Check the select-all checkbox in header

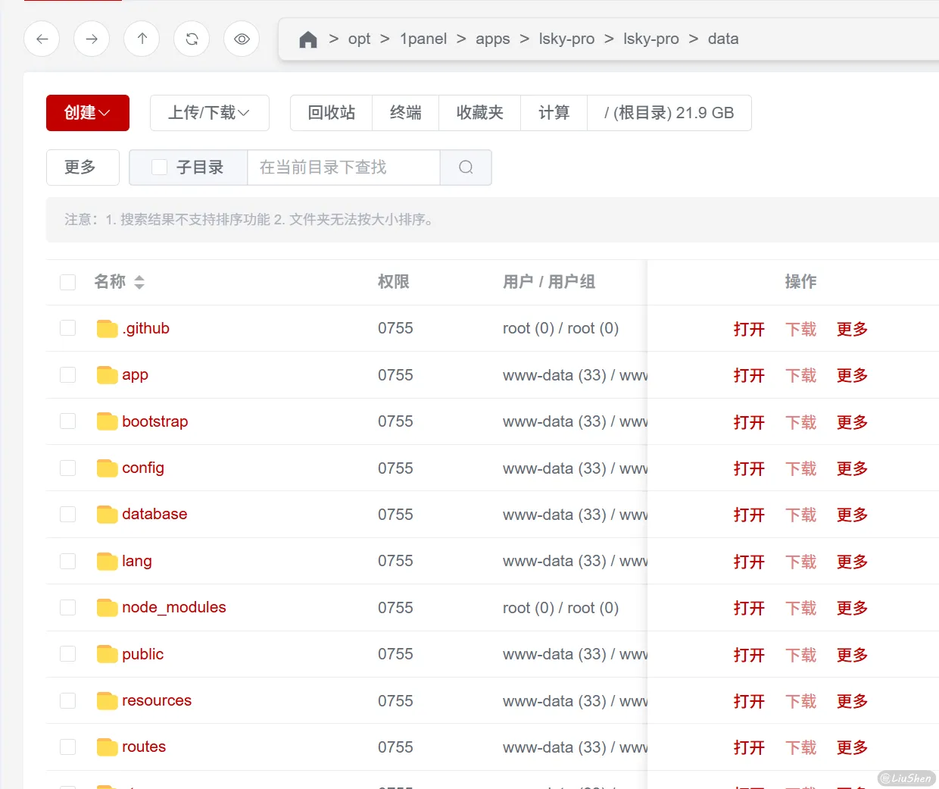(68, 283)
